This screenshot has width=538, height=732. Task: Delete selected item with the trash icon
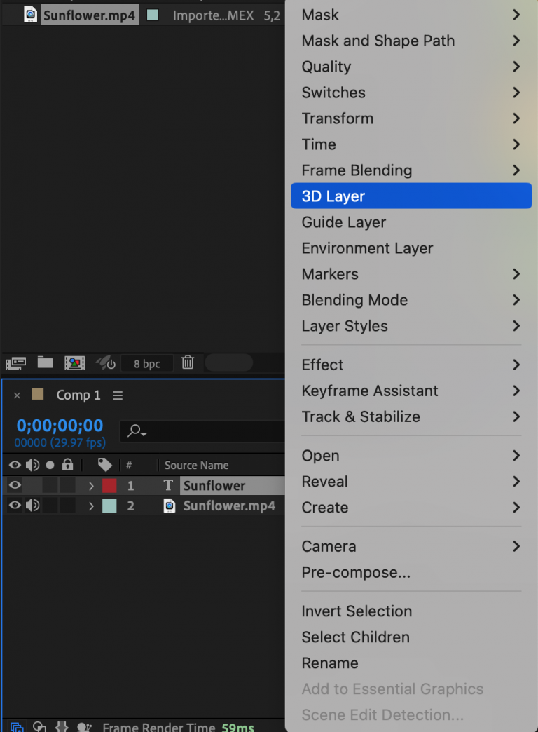pyautogui.click(x=188, y=363)
